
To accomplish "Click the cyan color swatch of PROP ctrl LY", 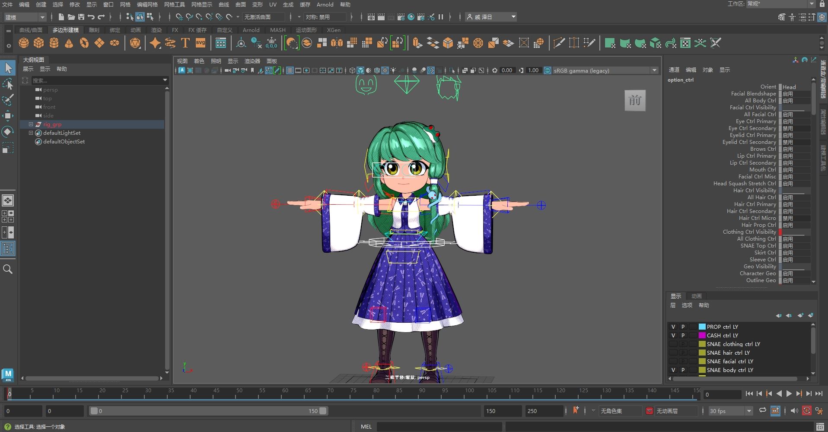I will coord(702,327).
